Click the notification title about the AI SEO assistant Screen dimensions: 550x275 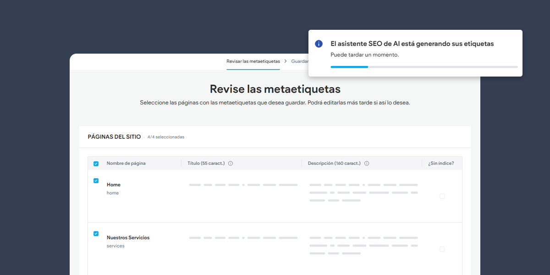pyautogui.click(x=412, y=44)
